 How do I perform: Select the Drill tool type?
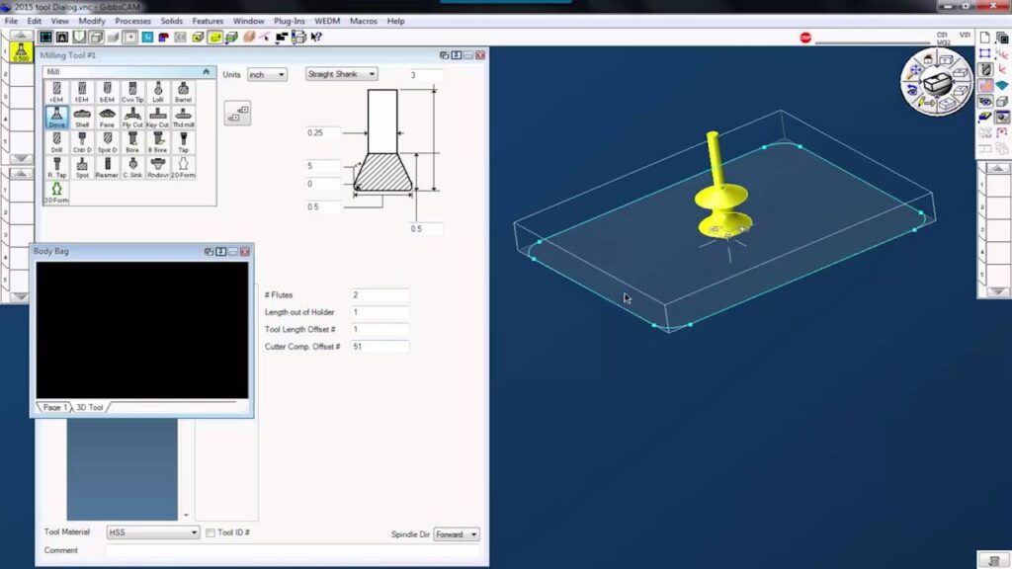56,142
